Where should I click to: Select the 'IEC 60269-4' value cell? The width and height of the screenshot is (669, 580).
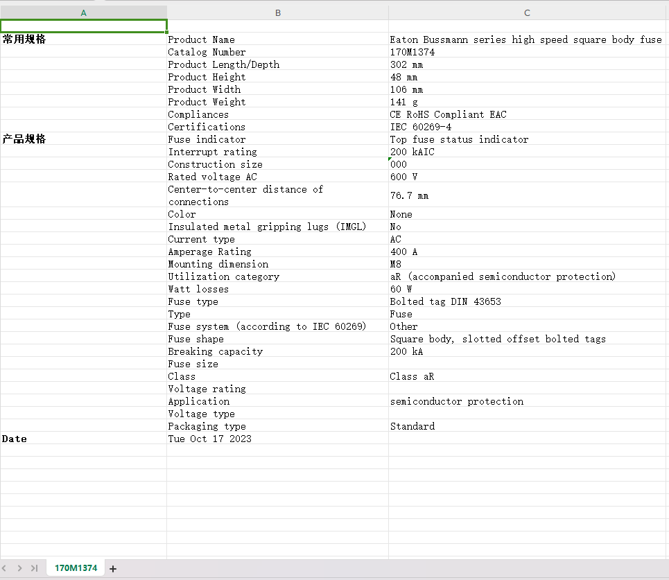click(527, 127)
